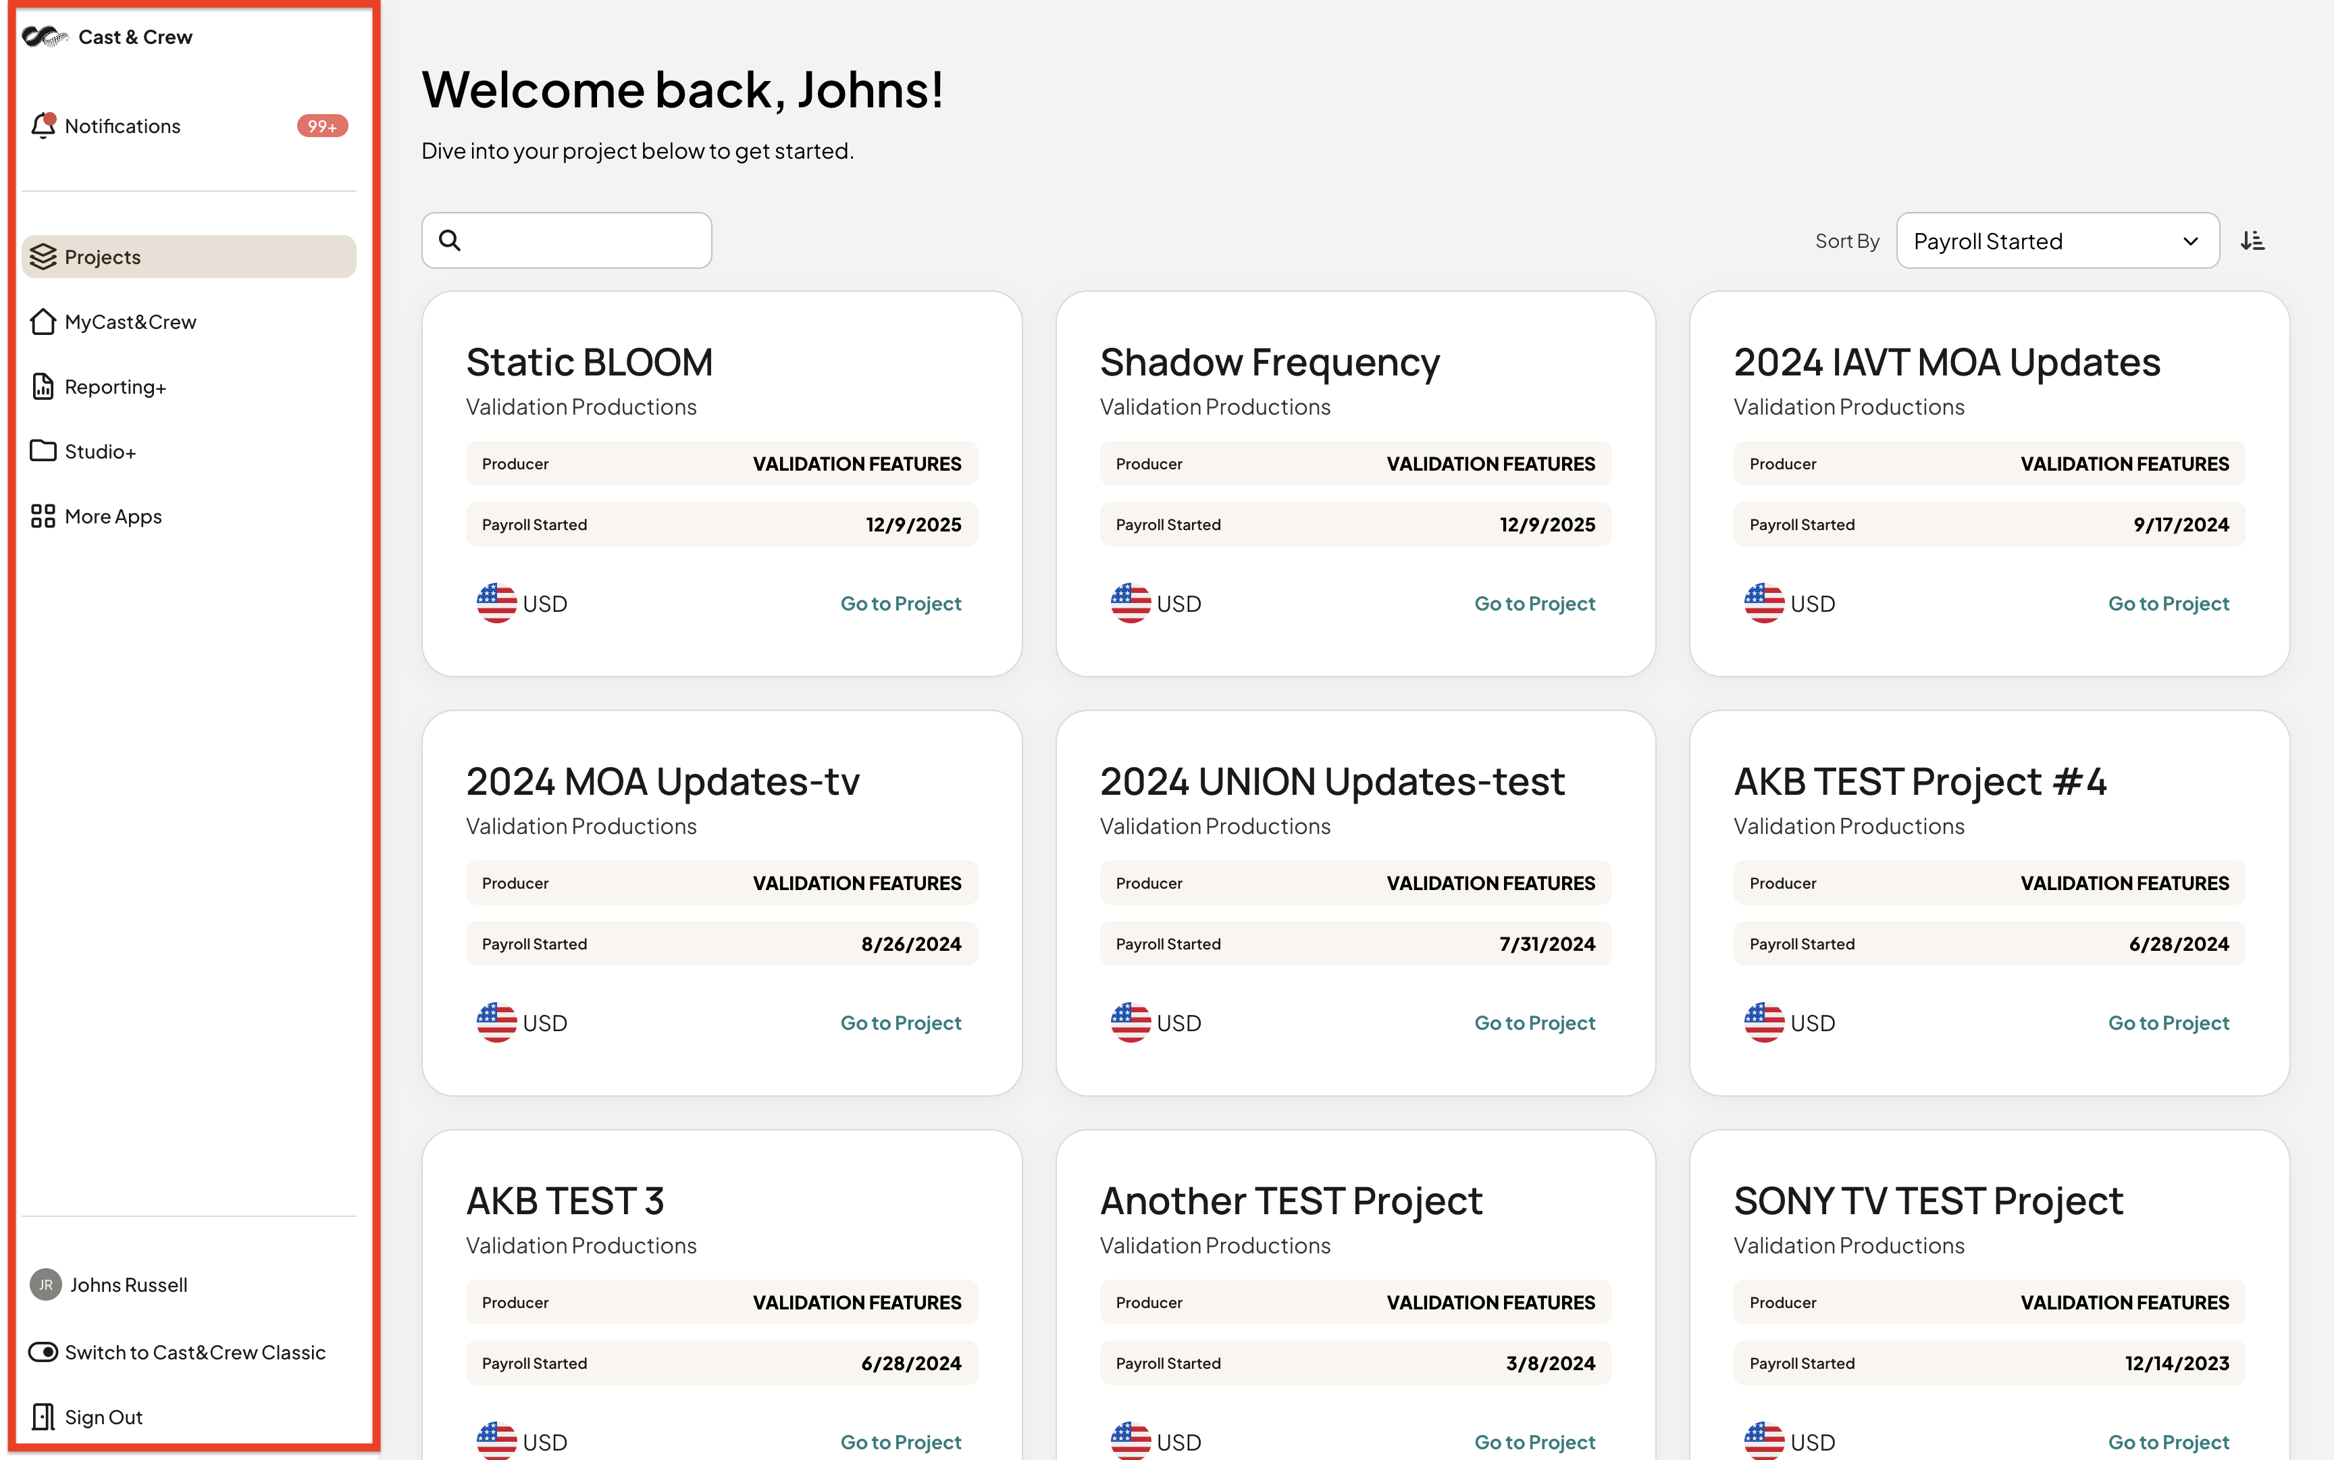
Task: Focus the project search field
Action: point(567,240)
